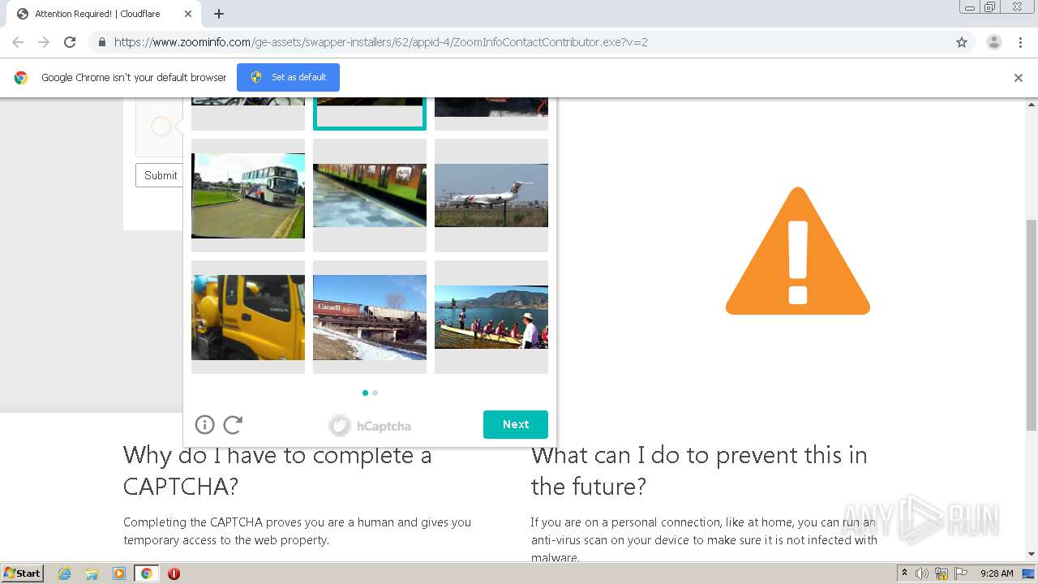
Task: Click the Next button
Action: tap(516, 424)
